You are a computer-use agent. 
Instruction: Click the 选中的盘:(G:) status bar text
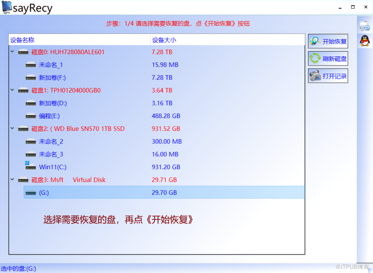(x=18, y=269)
